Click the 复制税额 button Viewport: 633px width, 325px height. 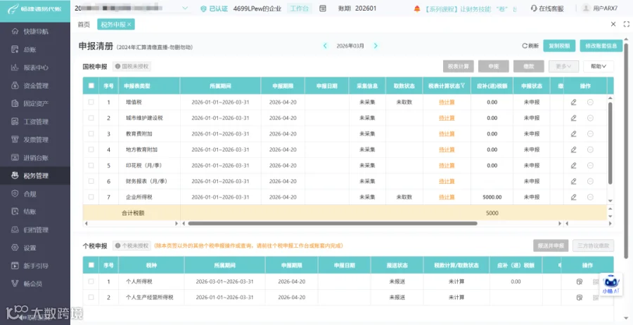coord(559,46)
